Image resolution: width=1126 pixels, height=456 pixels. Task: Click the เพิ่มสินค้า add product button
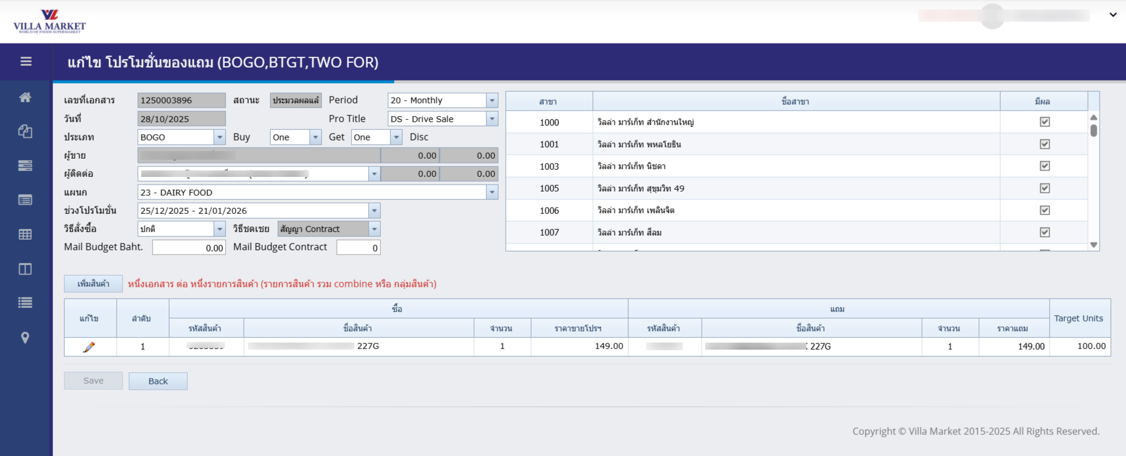(x=93, y=284)
